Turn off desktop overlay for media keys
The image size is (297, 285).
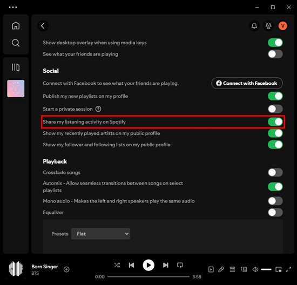(x=275, y=43)
